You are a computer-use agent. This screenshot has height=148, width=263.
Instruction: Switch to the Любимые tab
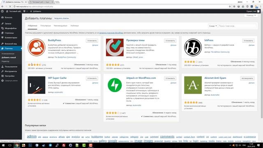coord(74,26)
